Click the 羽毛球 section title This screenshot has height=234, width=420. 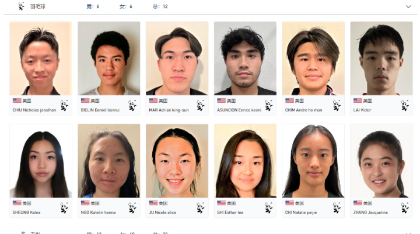(38, 6)
